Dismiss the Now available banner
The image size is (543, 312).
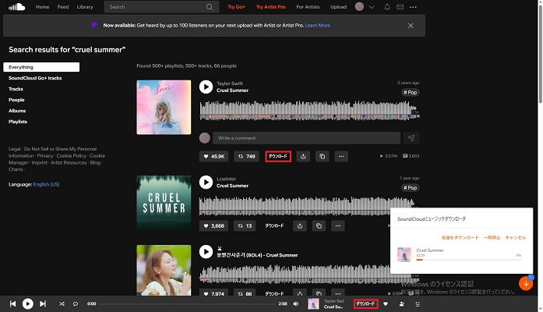(411, 26)
